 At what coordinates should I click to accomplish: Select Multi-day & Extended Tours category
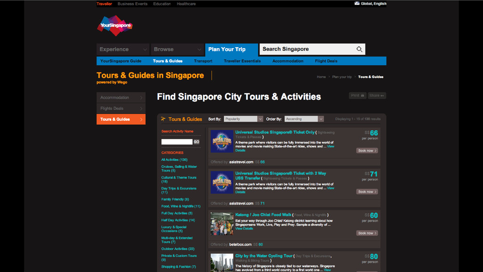pos(177,240)
